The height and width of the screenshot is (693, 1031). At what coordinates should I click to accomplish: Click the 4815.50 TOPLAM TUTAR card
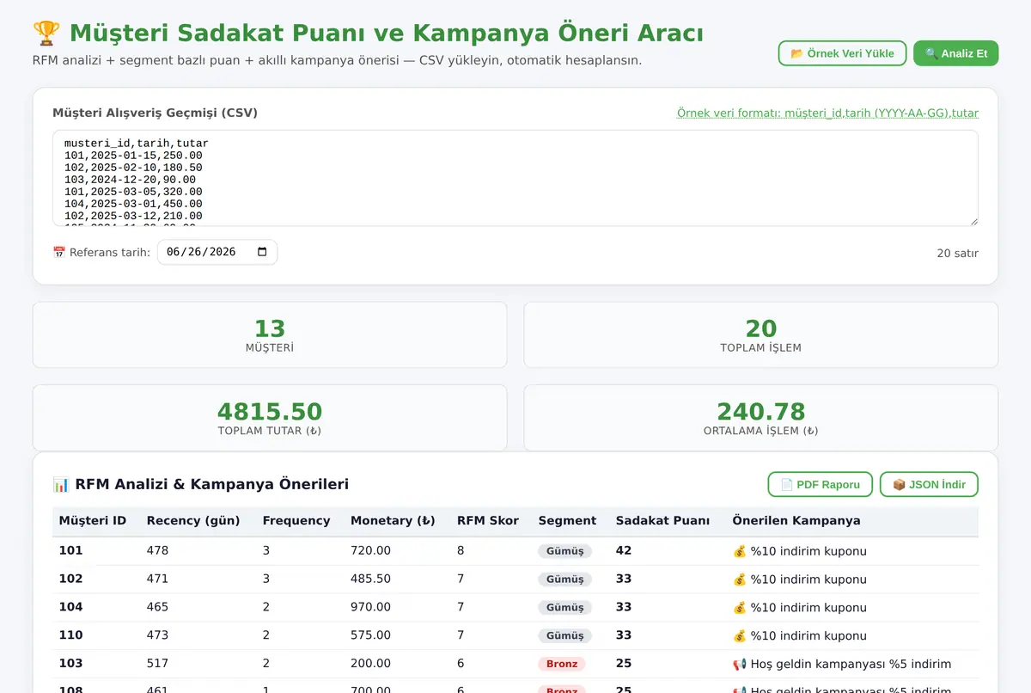point(270,418)
